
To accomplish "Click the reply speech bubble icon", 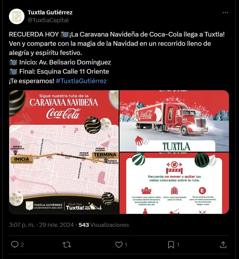I will click(x=15, y=244).
